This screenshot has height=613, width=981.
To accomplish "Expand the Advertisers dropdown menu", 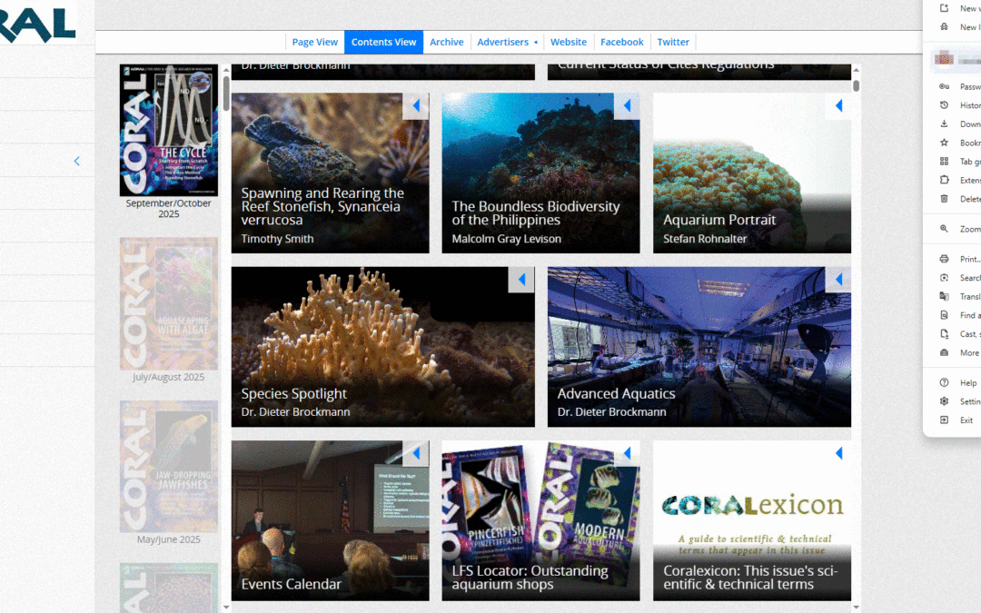I will (x=507, y=42).
